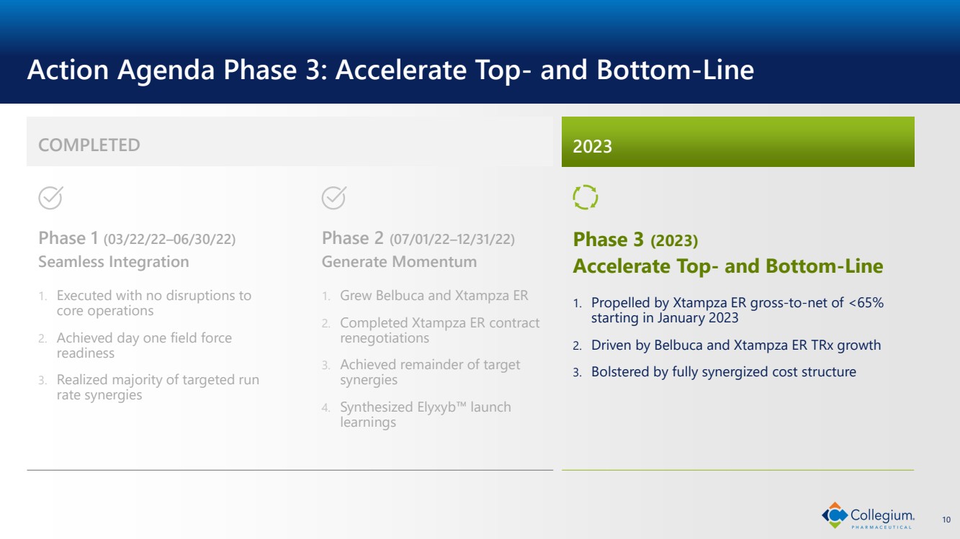Click 'Grew Belbuca and Xtampza ER' item

(434, 296)
